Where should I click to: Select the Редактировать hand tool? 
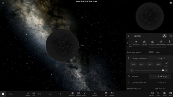pos(72,94)
